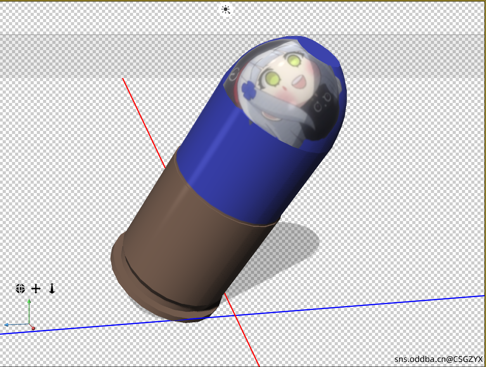Image resolution: width=486 pixels, height=367 pixels.
Task: Activate the pan 3D camera icon
Action: coord(36,289)
